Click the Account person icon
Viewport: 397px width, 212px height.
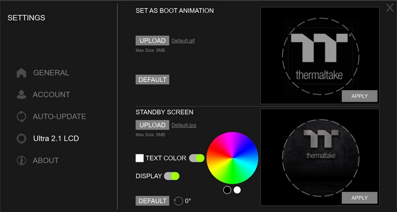tap(21, 94)
